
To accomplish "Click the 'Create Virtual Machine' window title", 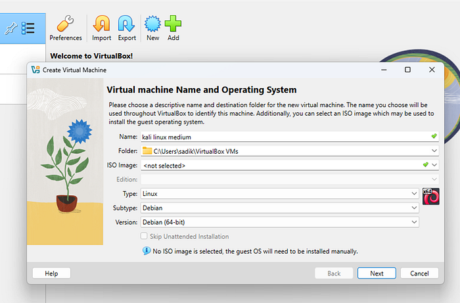I will [x=74, y=70].
